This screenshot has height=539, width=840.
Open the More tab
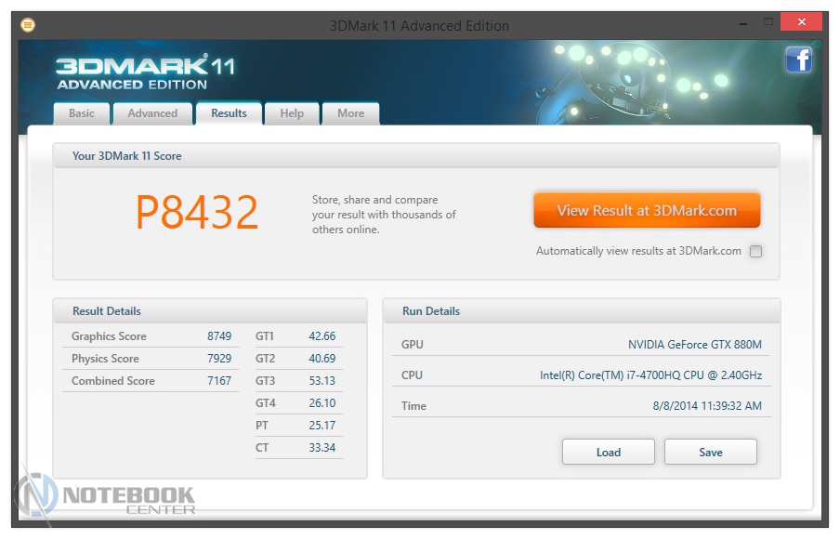(x=350, y=113)
